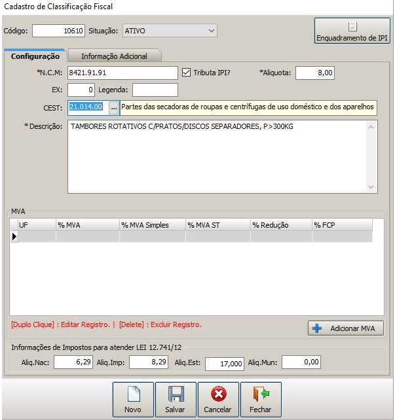This screenshot has height=420, width=395.
Task: Click the Adicionar MVA button label
Action: coord(352,328)
